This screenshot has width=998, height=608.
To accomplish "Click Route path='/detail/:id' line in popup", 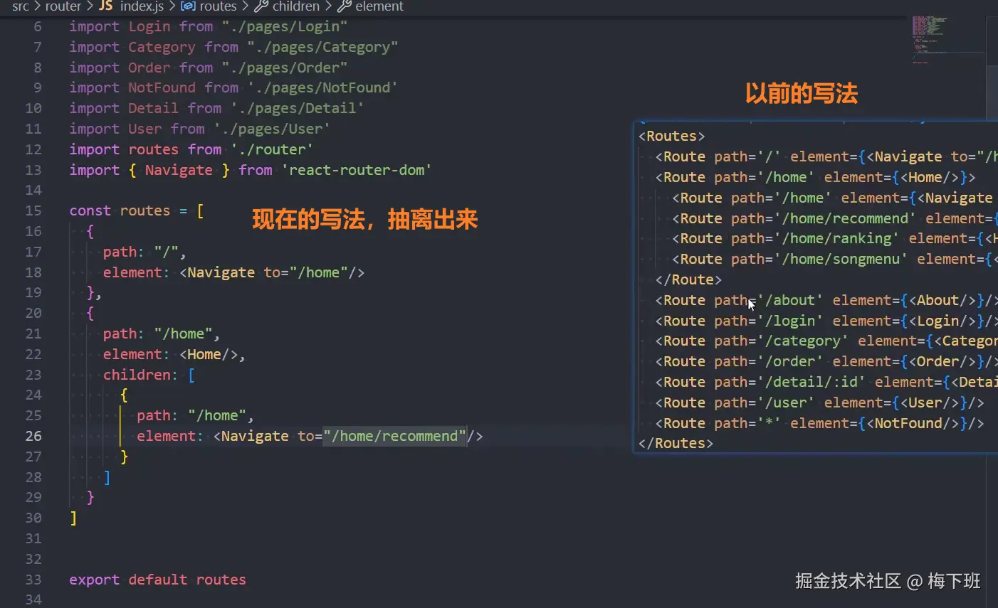I will (x=826, y=382).
